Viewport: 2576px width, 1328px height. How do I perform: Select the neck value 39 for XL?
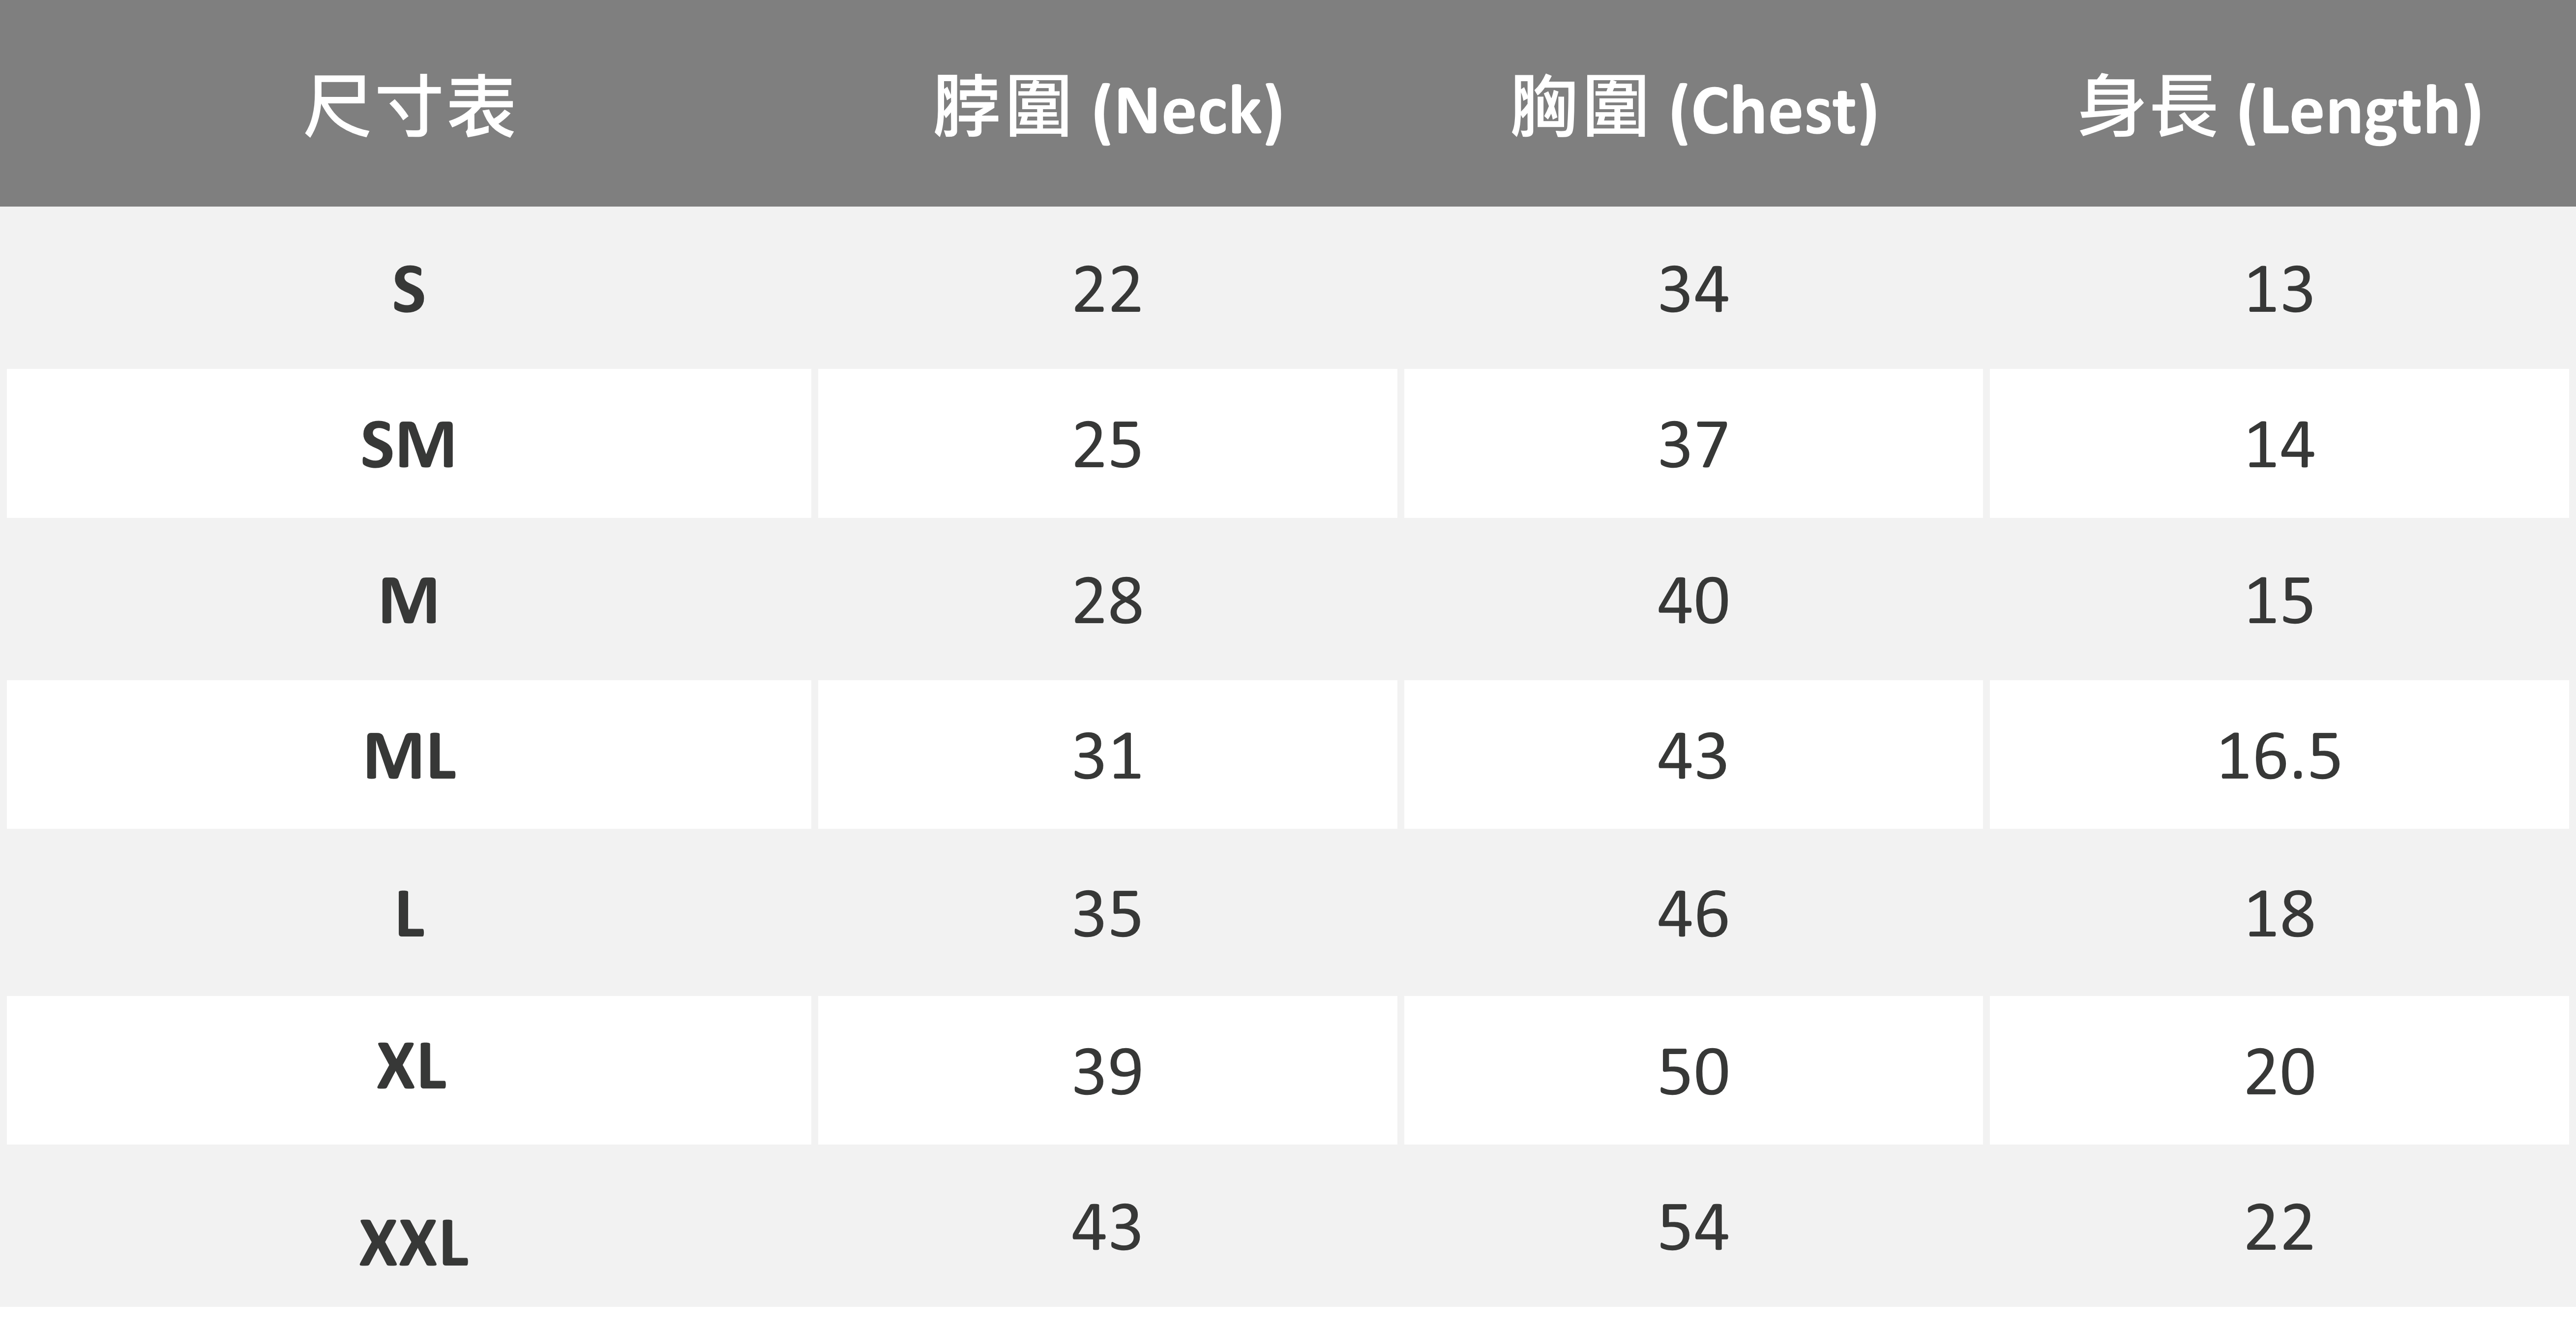point(1107,1071)
